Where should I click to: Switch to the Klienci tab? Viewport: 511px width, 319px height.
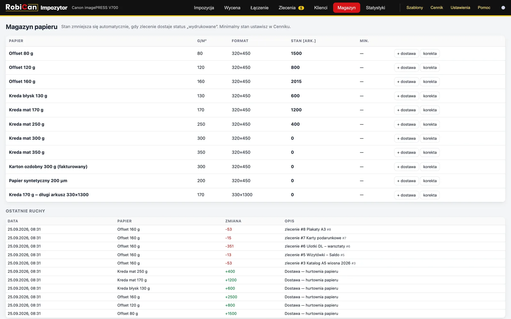(x=321, y=8)
